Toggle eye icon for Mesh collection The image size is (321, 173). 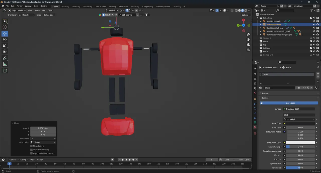pyautogui.click(x=314, y=41)
